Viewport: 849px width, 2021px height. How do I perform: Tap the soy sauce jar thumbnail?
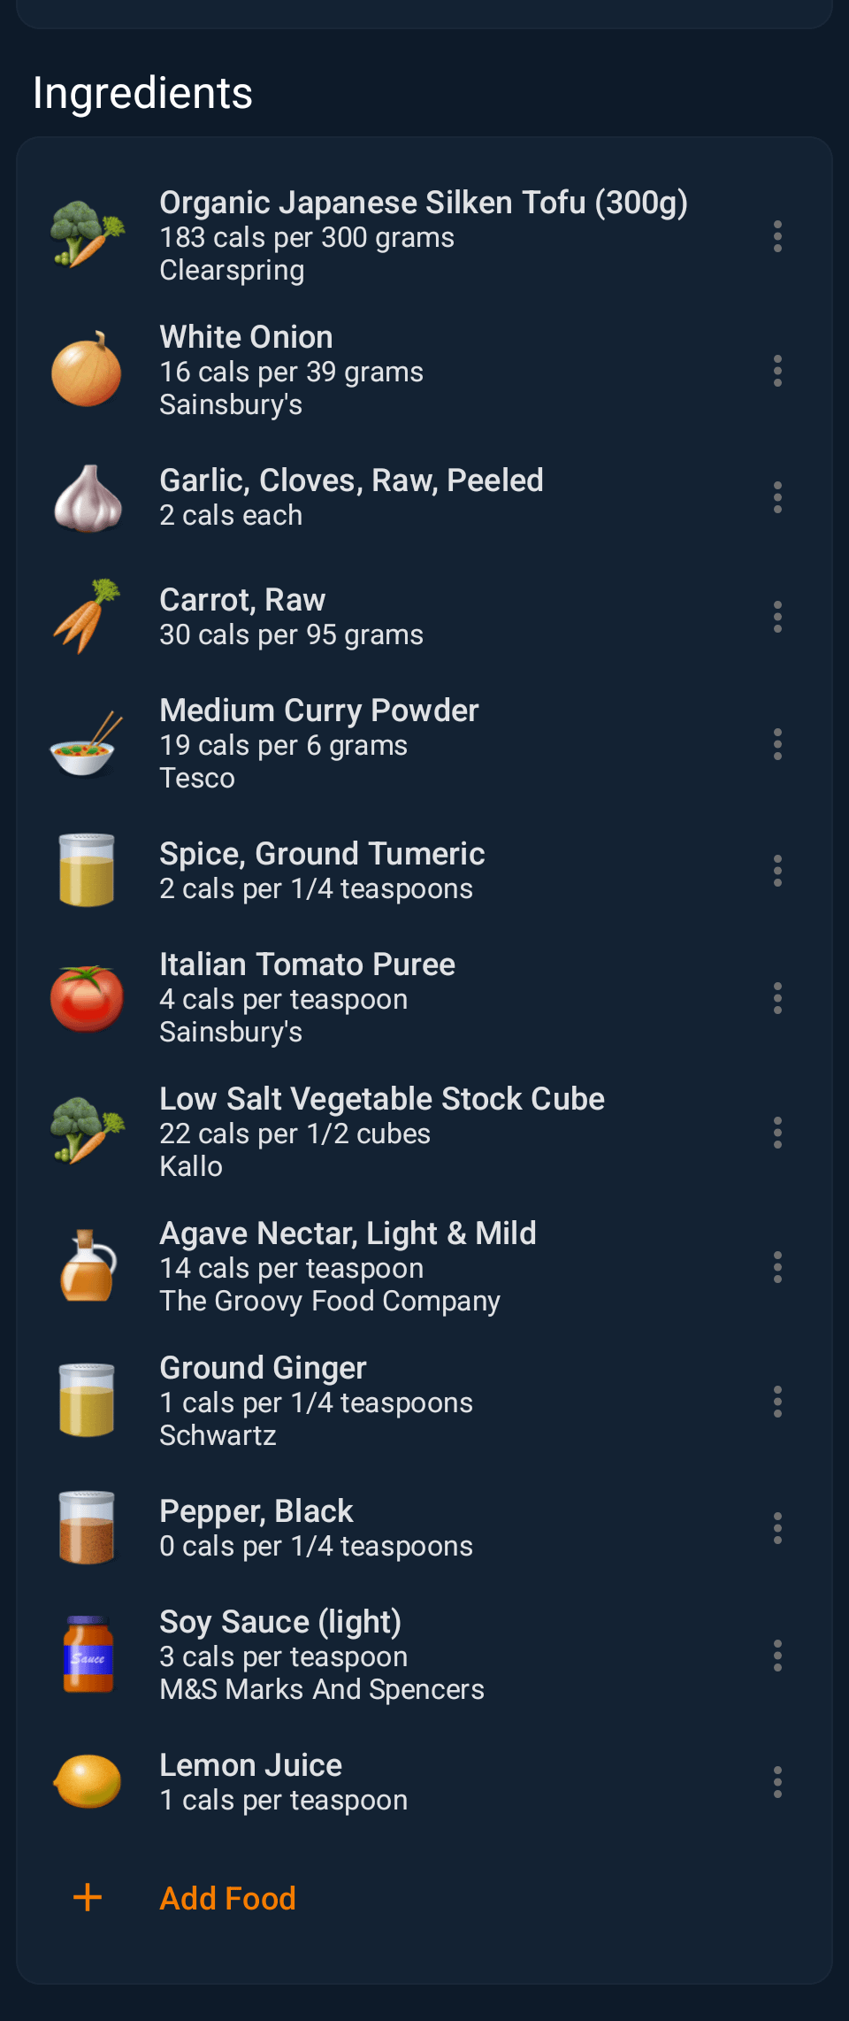tap(88, 1655)
